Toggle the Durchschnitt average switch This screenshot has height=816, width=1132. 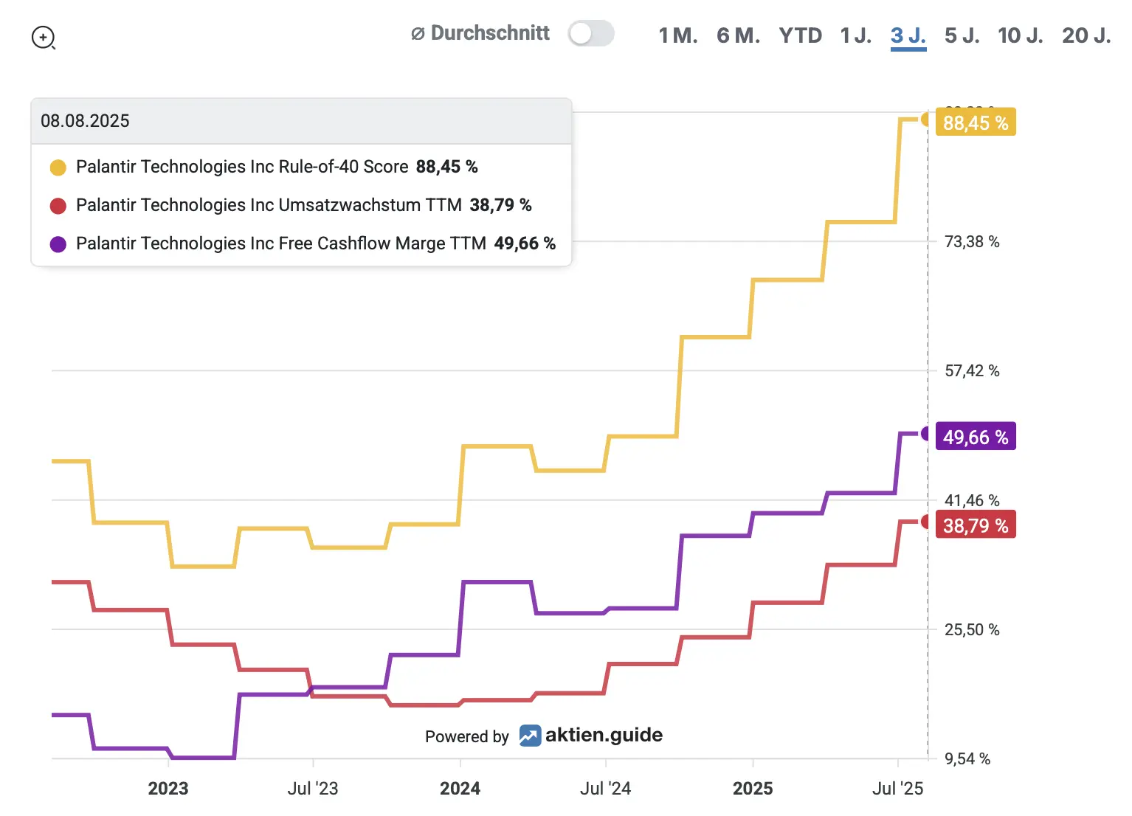pyautogui.click(x=591, y=33)
